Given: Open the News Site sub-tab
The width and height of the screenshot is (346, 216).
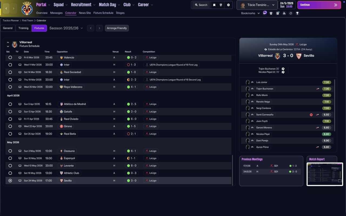Looking at the screenshot, I should [85, 13].
